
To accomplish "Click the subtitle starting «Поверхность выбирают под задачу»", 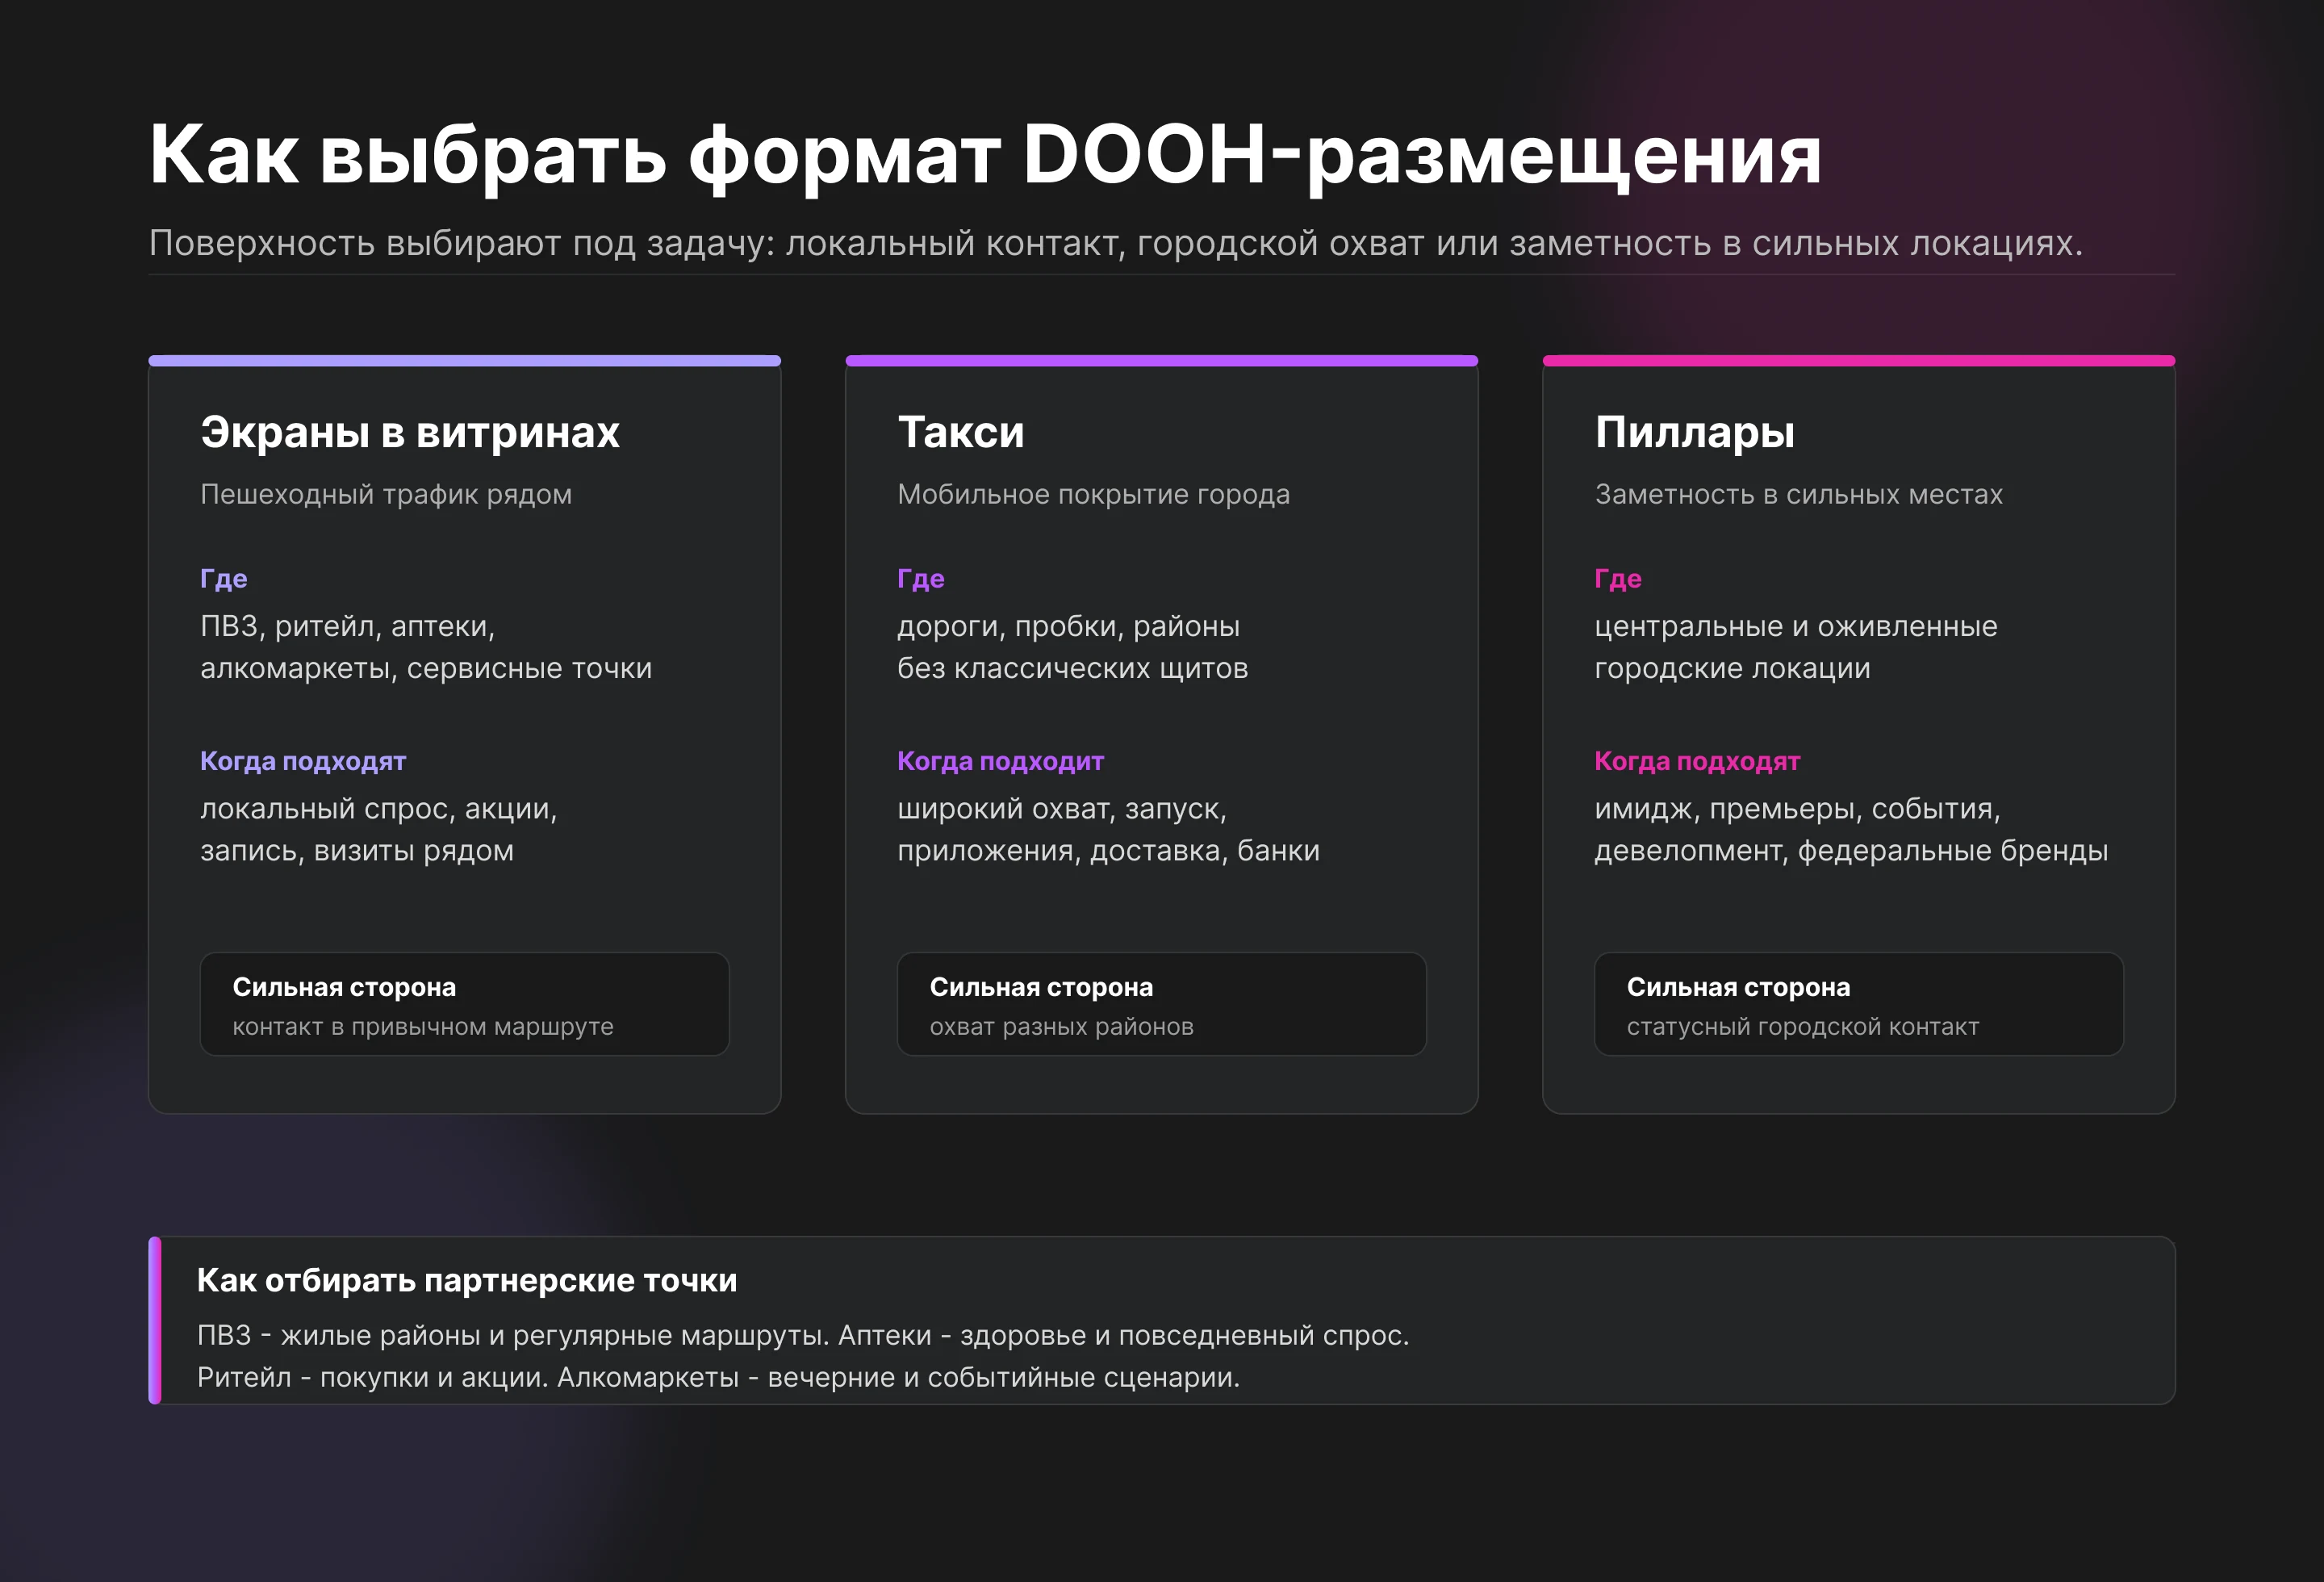I will (1116, 244).
